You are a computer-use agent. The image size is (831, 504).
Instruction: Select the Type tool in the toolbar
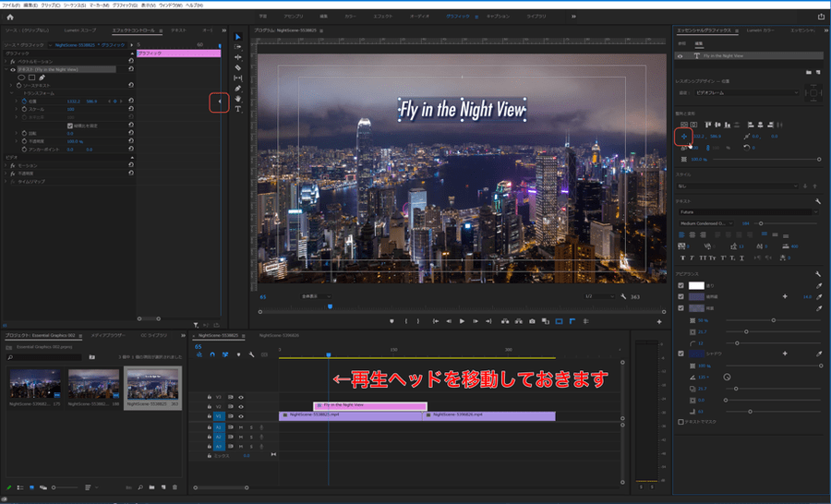pos(237,109)
